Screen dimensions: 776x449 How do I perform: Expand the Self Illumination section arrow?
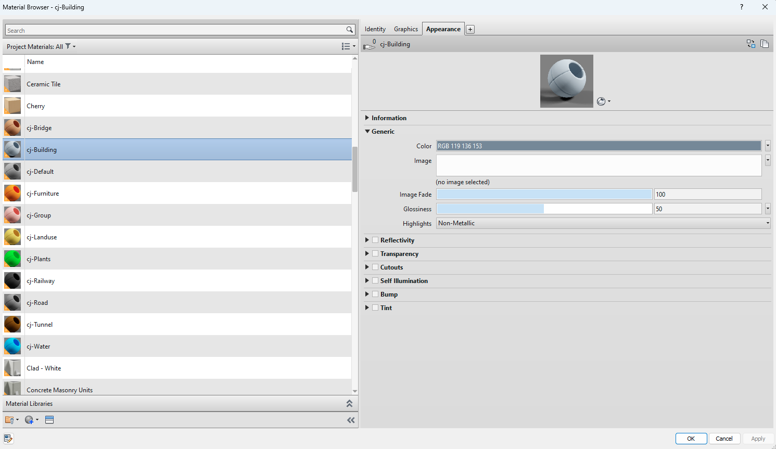coord(367,280)
